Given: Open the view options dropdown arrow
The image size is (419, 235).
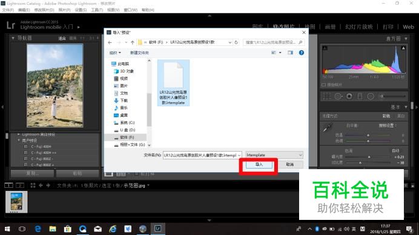Looking at the screenshot, I should [x=280, y=53].
